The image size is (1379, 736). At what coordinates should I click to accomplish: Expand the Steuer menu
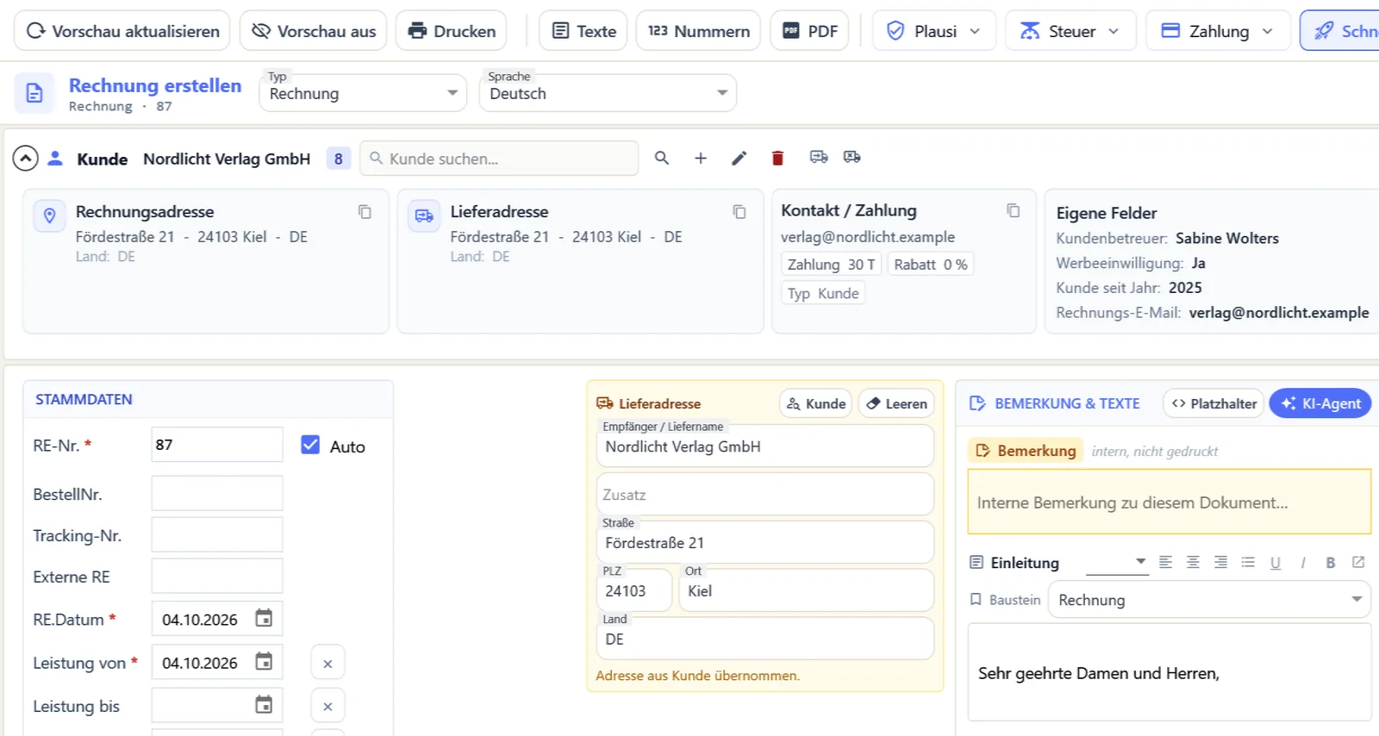click(x=1070, y=31)
